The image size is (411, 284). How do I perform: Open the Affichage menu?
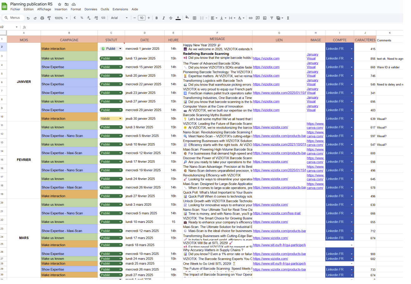44,9
